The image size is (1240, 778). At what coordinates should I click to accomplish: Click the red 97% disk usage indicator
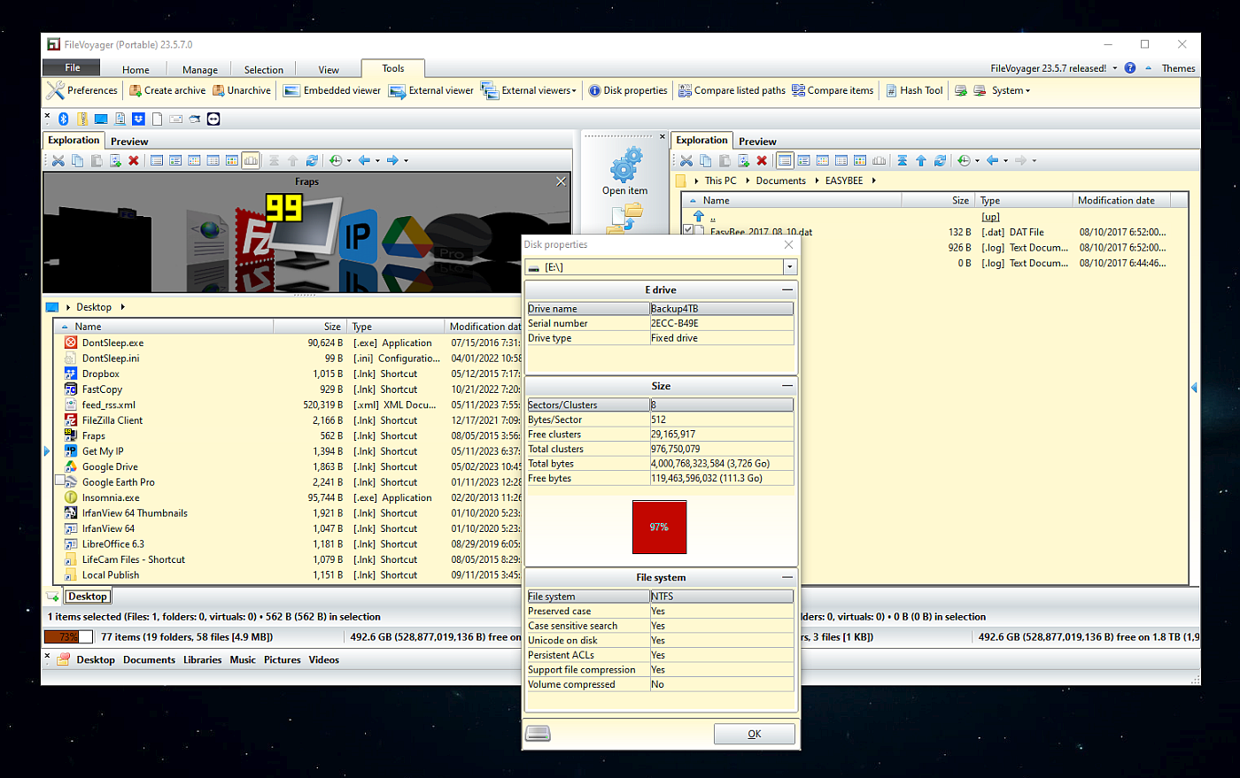coord(659,527)
